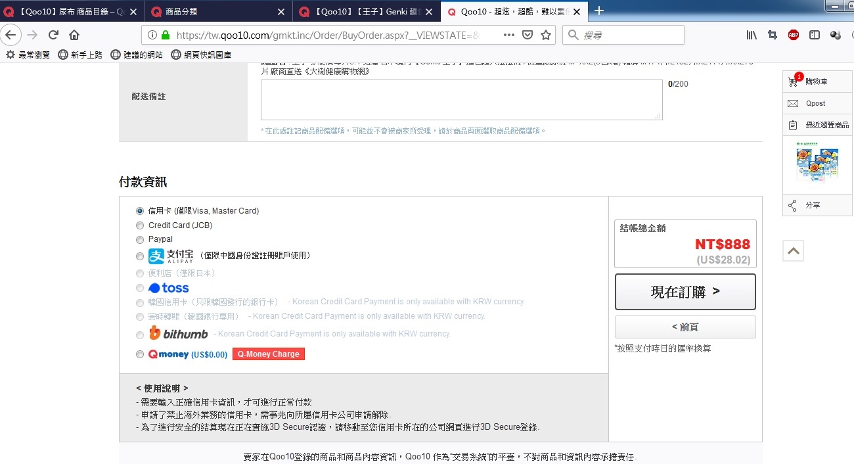Viewport: 854px width, 464px height.
Task: Click inside the 配送備註 text area
Action: [461, 100]
